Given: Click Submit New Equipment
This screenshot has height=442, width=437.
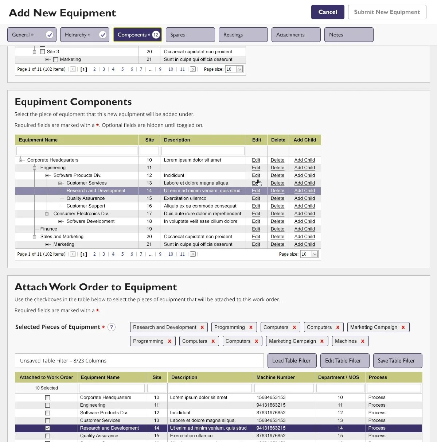Looking at the screenshot, I should (387, 12).
